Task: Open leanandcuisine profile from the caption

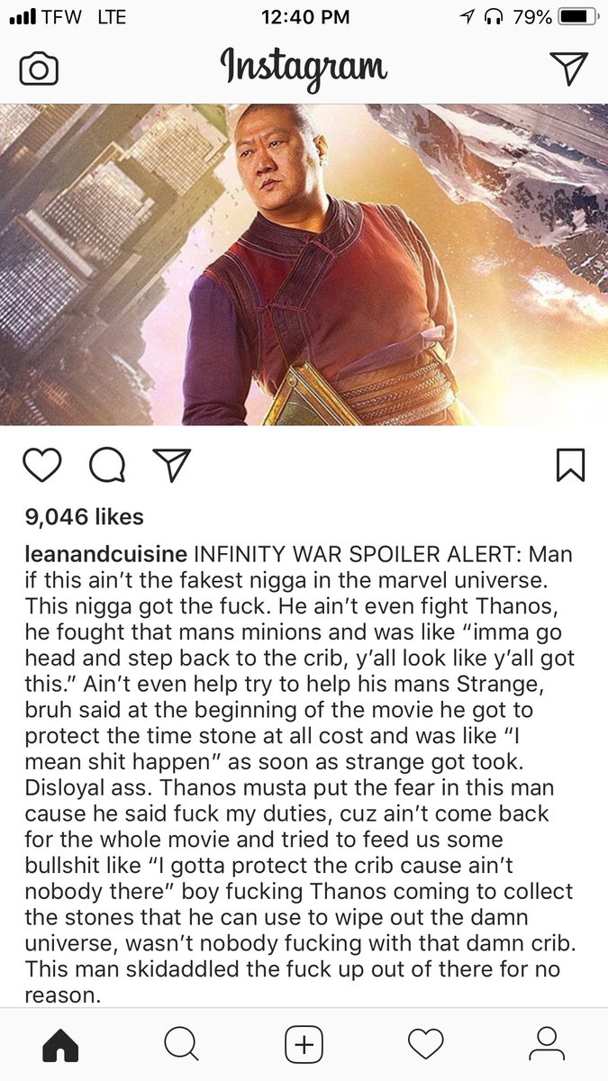Action: click(x=106, y=553)
